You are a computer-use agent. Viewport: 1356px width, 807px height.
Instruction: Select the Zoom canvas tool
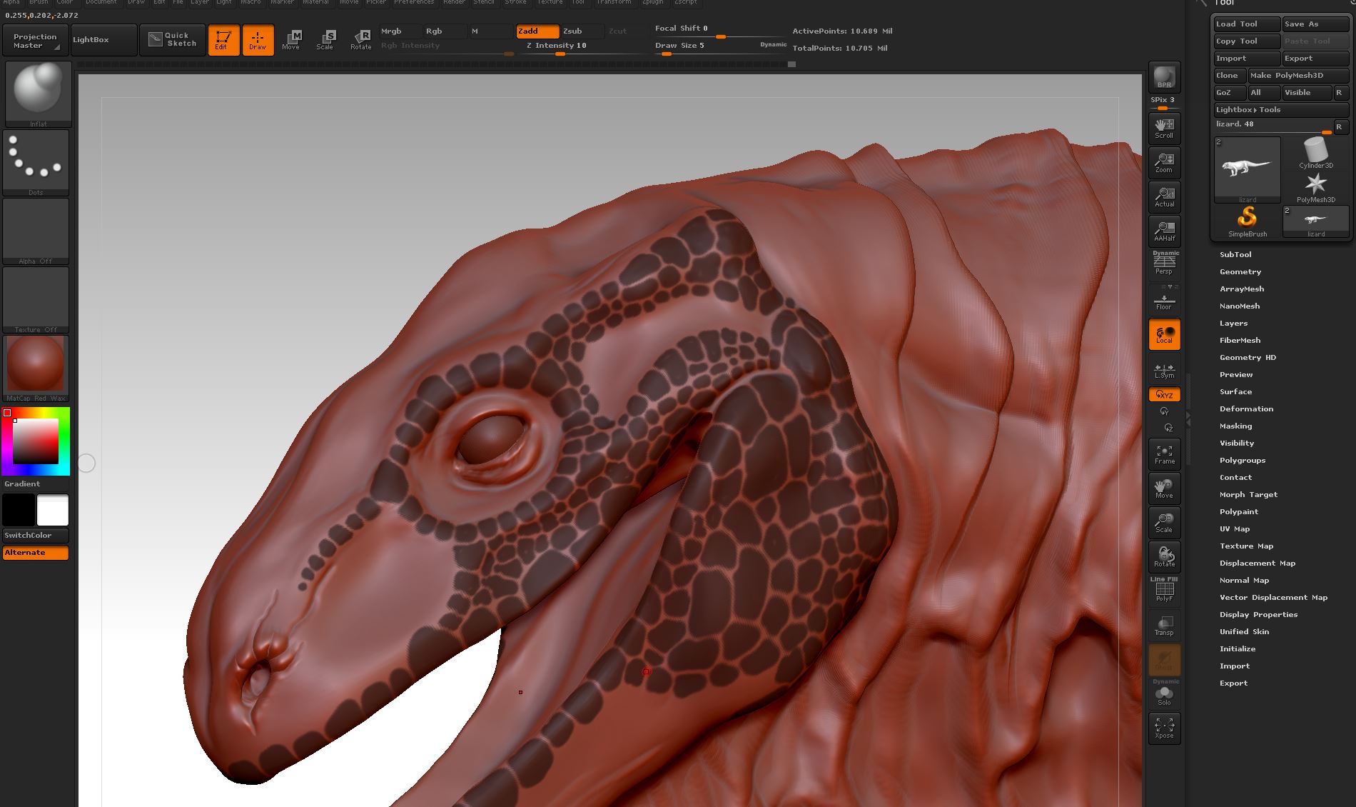pos(1164,162)
